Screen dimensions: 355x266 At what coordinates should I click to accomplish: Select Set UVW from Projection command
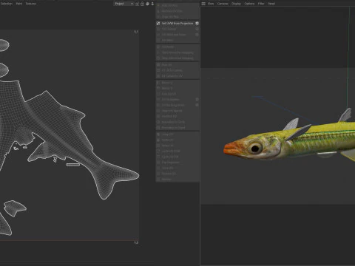(177, 23)
